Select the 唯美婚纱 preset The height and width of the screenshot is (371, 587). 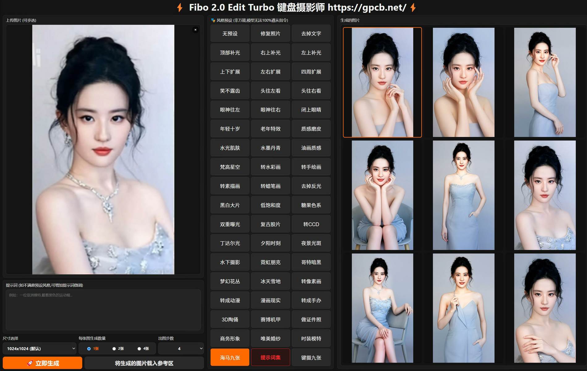tap(270, 339)
